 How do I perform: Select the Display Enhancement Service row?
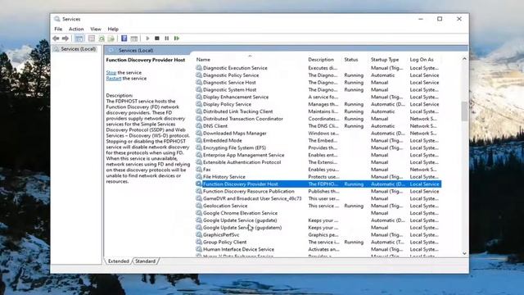tap(318, 97)
